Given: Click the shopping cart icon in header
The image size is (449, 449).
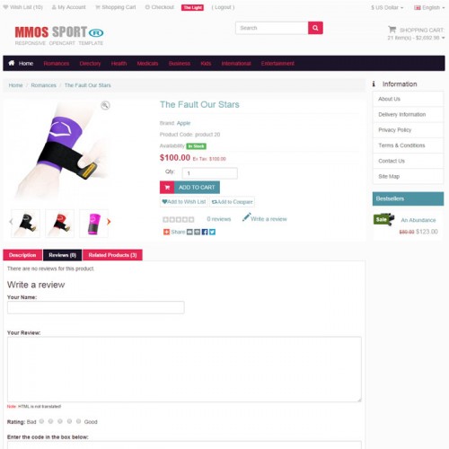Looking at the screenshot, I should [x=392, y=30].
